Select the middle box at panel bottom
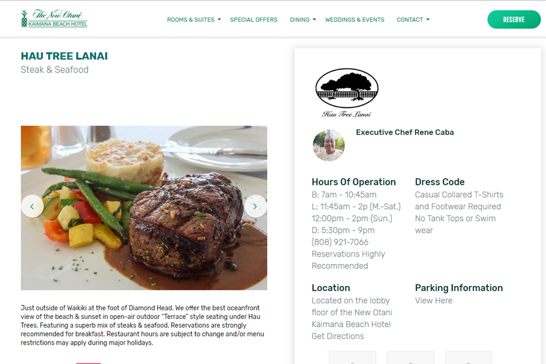This screenshot has height=364, width=546. pyautogui.click(x=411, y=358)
